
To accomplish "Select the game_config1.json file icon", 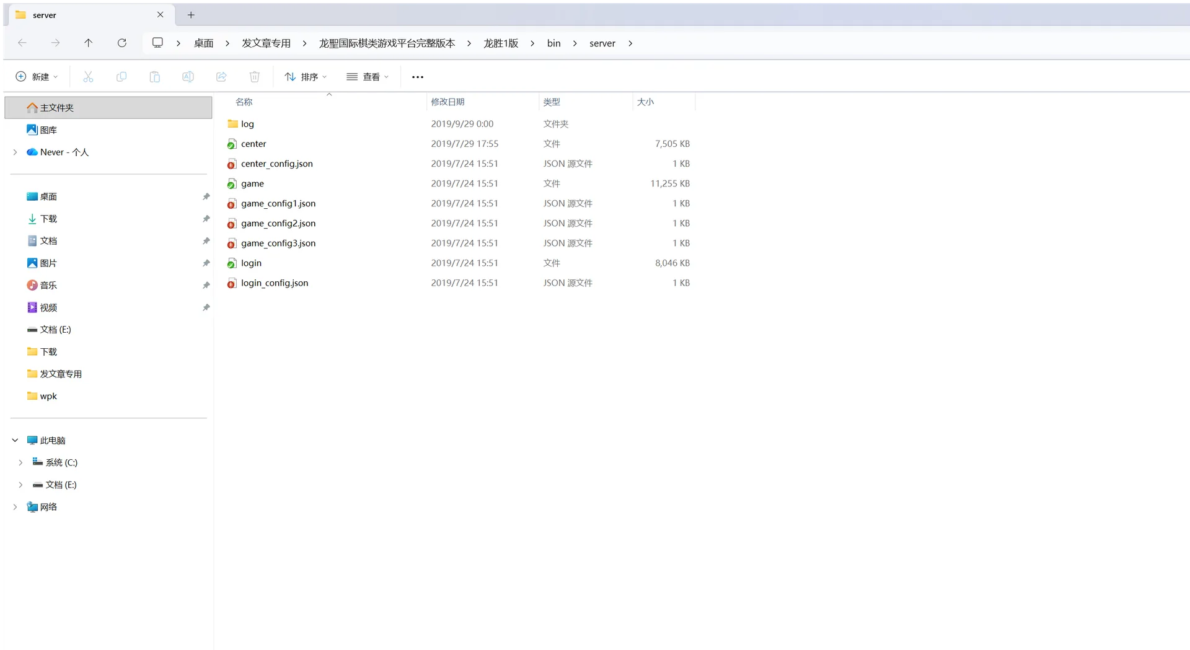I will pos(232,204).
